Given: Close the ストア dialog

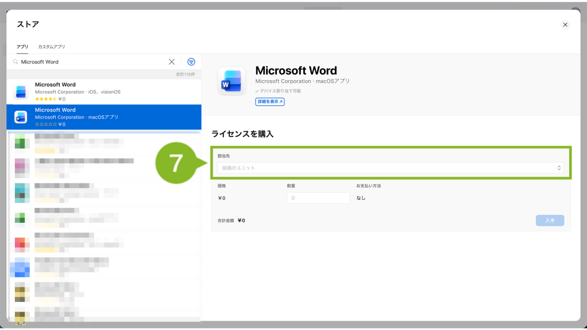Looking at the screenshot, I should point(565,25).
